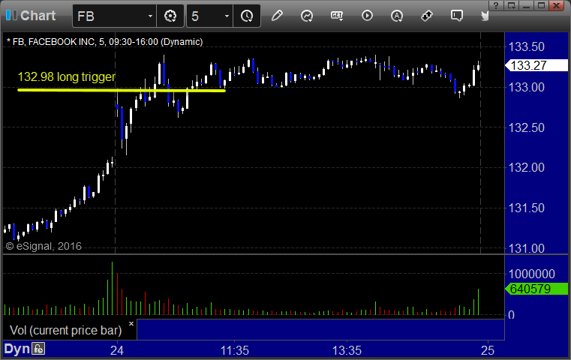Open the GET data toolbar icon

[x=337, y=16]
